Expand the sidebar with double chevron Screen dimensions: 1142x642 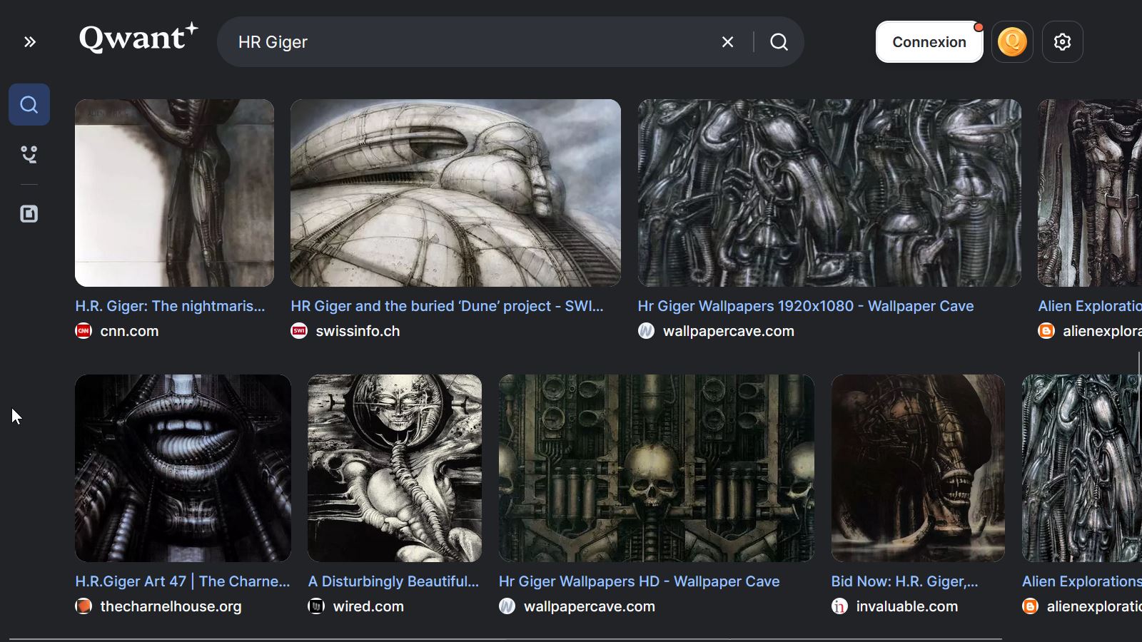(x=29, y=42)
